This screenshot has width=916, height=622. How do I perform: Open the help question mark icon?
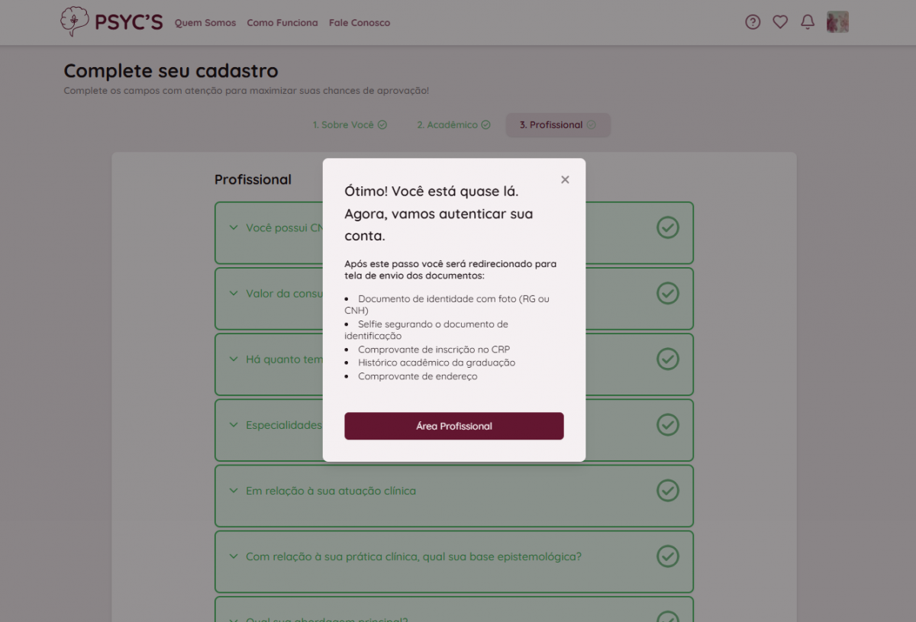(753, 22)
